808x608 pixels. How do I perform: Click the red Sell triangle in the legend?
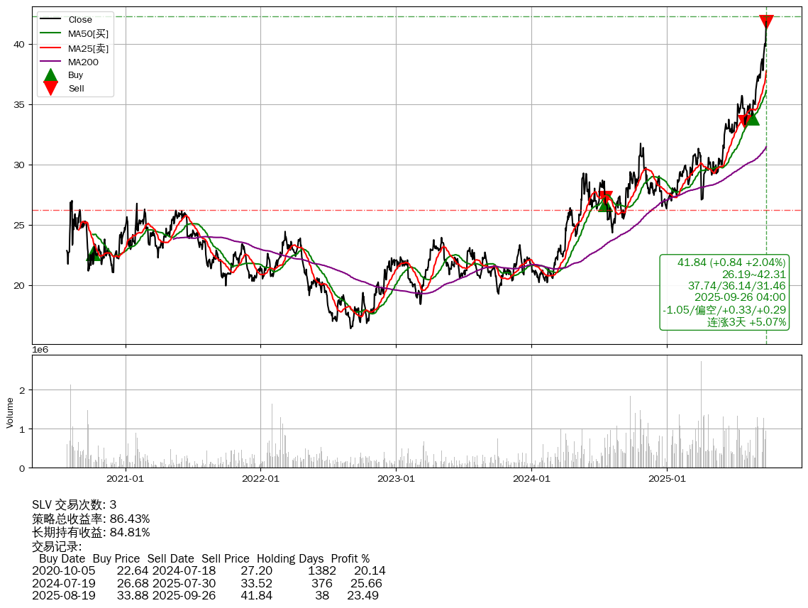[x=50, y=88]
